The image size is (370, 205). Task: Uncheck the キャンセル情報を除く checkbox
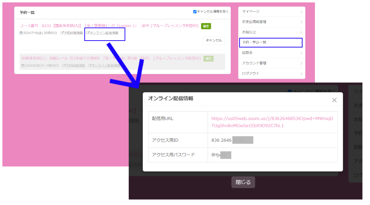195,12
